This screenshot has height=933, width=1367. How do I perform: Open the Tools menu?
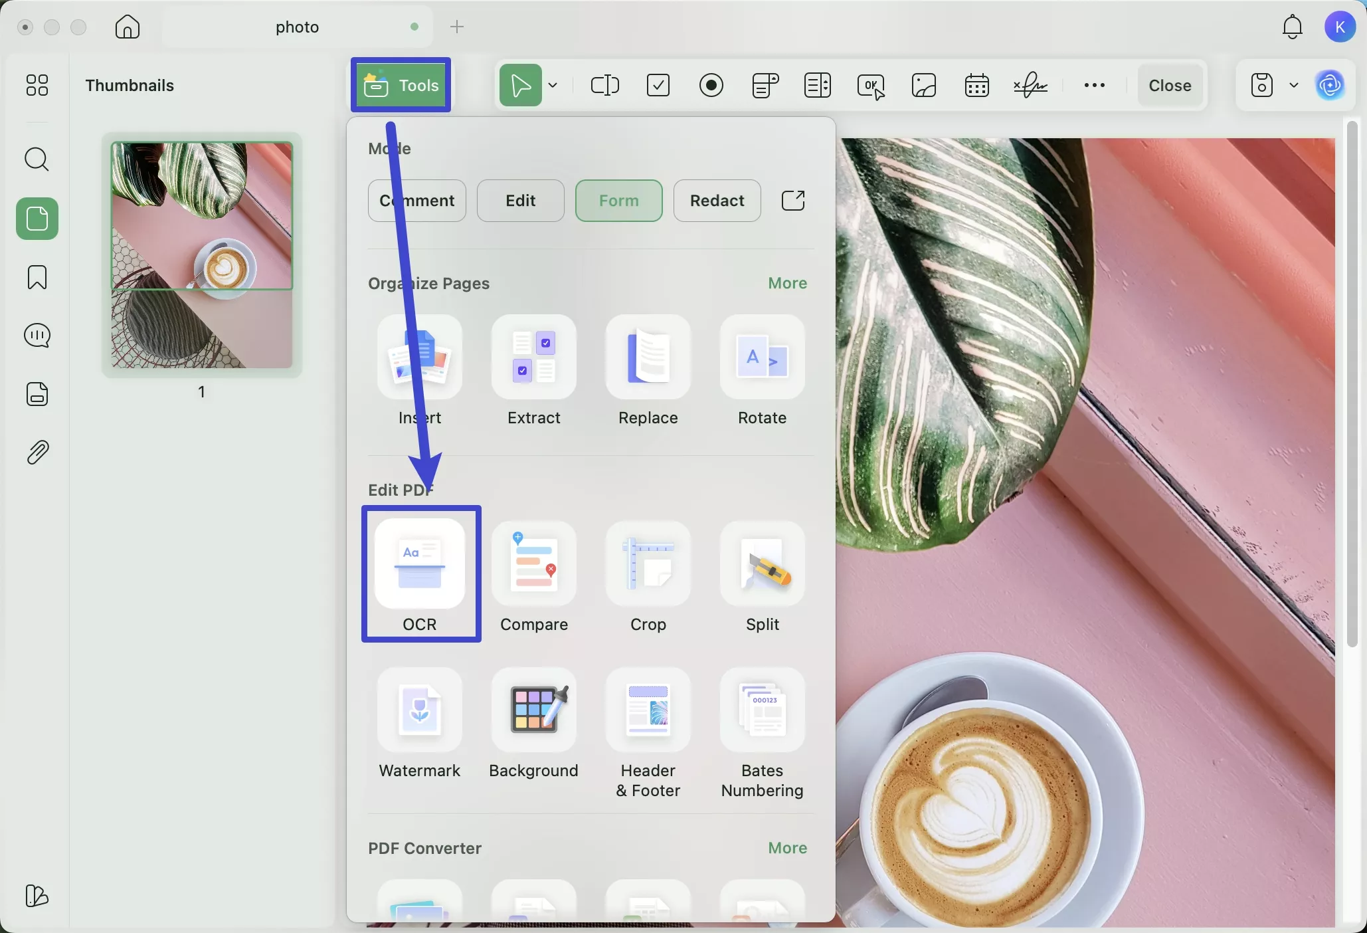[401, 85]
